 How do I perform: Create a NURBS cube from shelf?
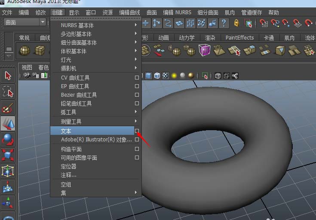(40, 50)
